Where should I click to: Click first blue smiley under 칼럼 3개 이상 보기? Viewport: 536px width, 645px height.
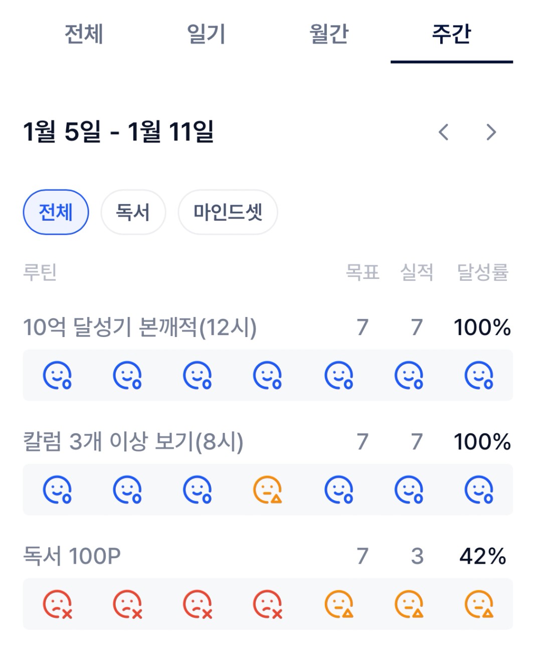click(x=57, y=490)
